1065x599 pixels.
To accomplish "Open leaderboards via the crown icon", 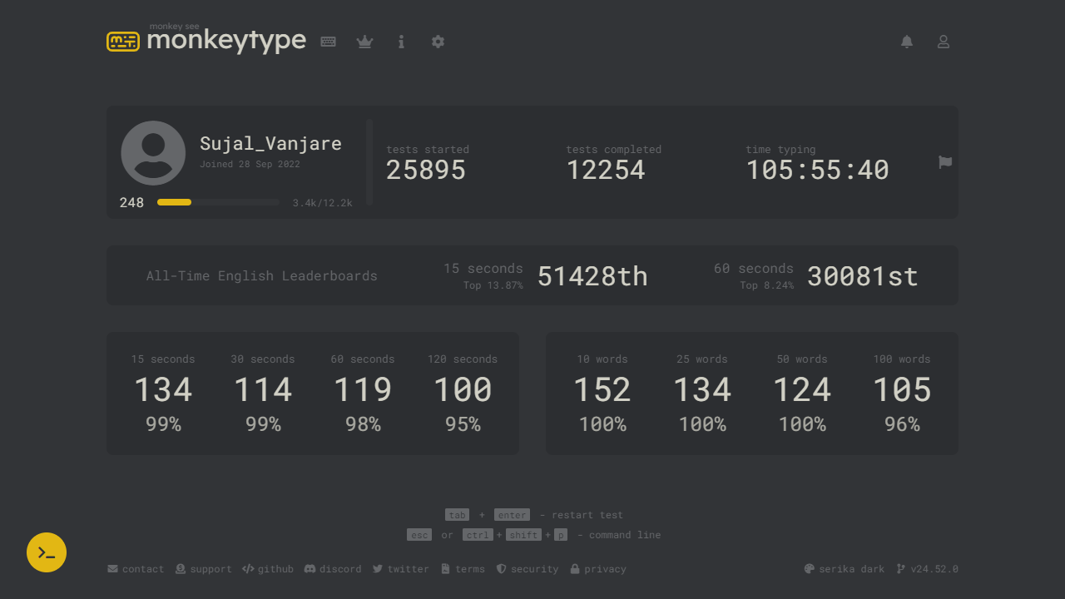I will point(364,42).
